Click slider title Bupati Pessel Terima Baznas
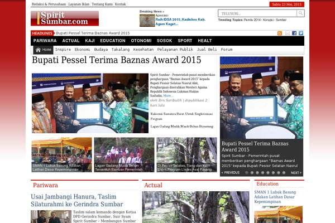Image resolution: width=335 pixels, height=223 pixels. 255,147
